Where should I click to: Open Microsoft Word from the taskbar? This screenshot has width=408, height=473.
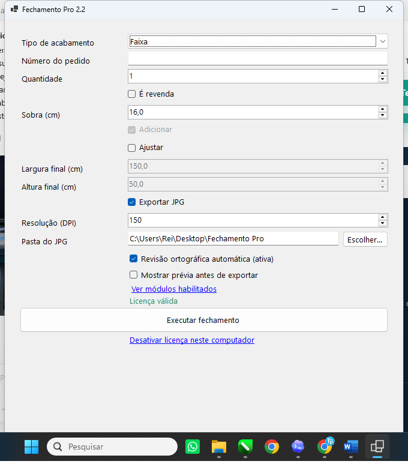coord(351,447)
